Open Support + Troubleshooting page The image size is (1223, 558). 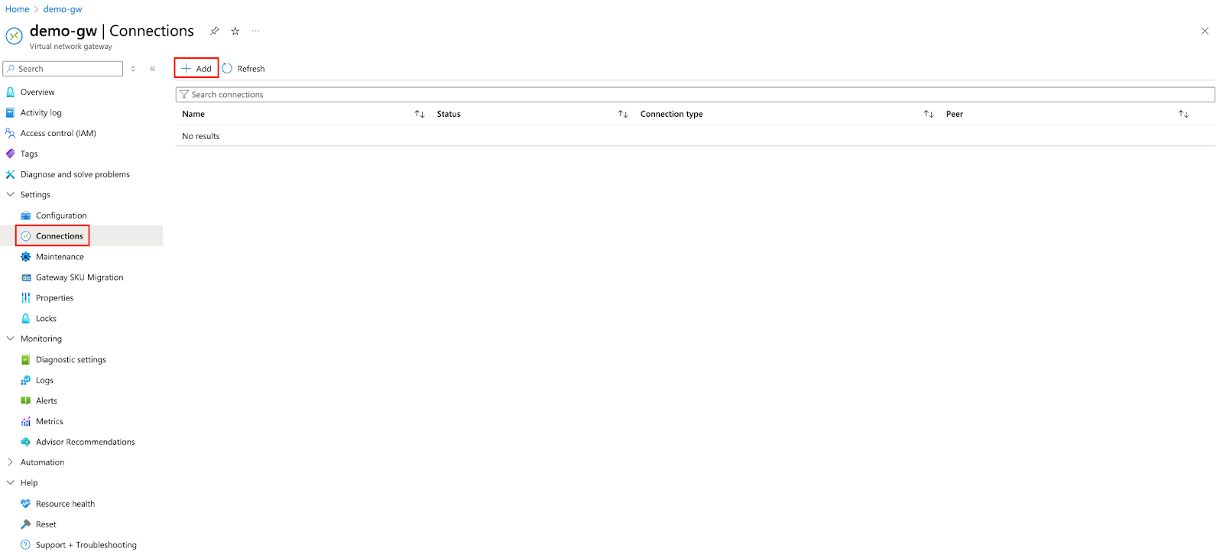pyautogui.click(x=86, y=545)
